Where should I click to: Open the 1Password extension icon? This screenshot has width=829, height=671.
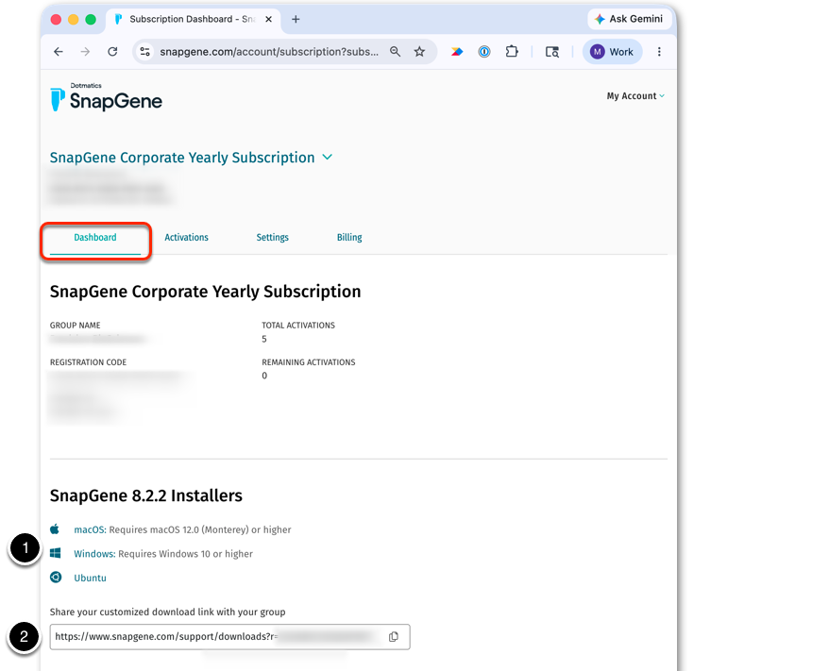click(x=484, y=52)
